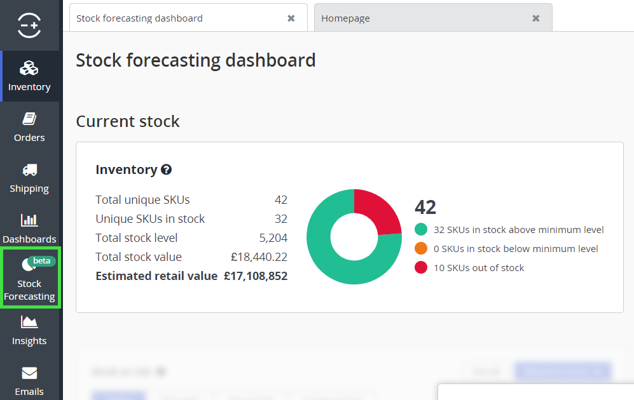Toggle the green in-stock legend dot
This screenshot has width=634, height=400.
[x=421, y=230]
